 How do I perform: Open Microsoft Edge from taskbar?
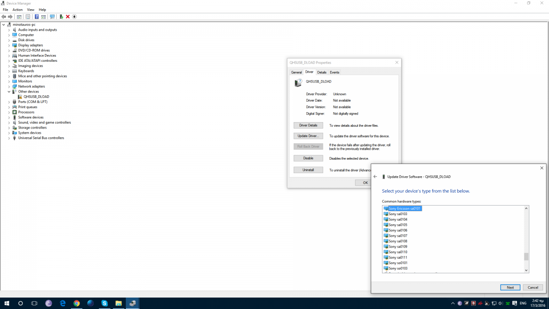tap(63, 303)
